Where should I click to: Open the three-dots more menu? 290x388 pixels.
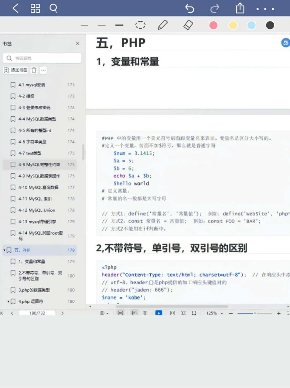[x=265, y=9]
